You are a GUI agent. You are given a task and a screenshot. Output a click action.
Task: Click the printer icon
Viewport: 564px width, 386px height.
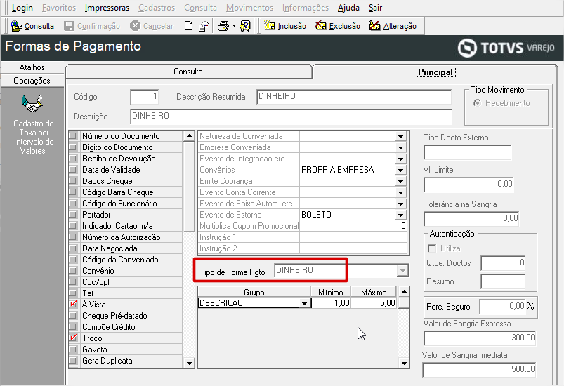(223, 26)
